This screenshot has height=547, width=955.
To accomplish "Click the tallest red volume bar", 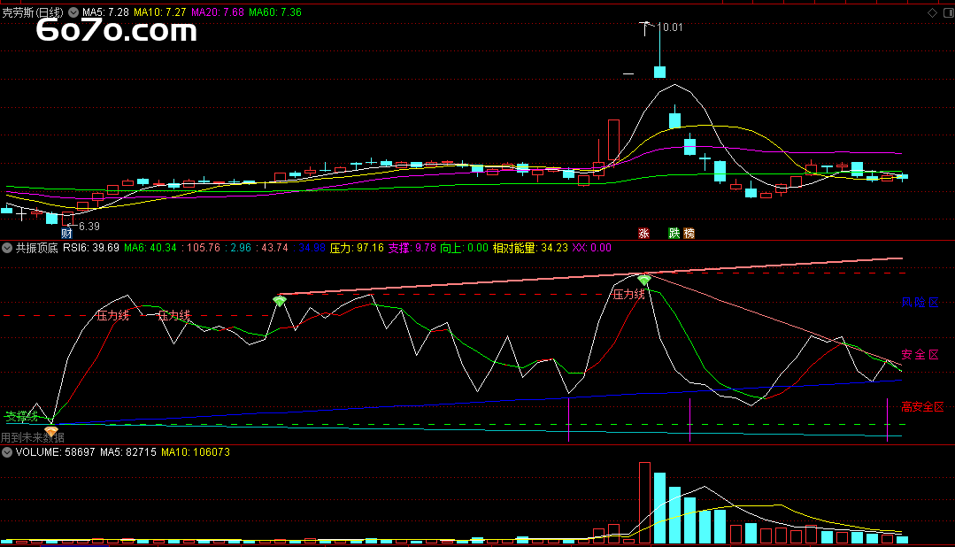I will pos(644,502).
